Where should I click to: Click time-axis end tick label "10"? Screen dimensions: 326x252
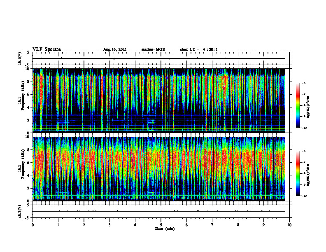pos(289,225)
